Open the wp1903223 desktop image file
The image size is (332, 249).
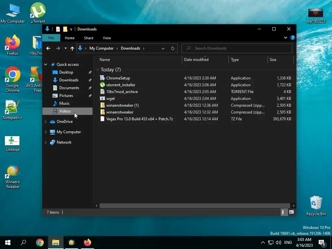pyautogui.click(x=316, y=16)
